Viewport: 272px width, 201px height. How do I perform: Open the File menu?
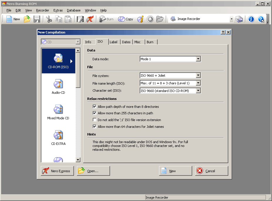[x=9, y=10]
